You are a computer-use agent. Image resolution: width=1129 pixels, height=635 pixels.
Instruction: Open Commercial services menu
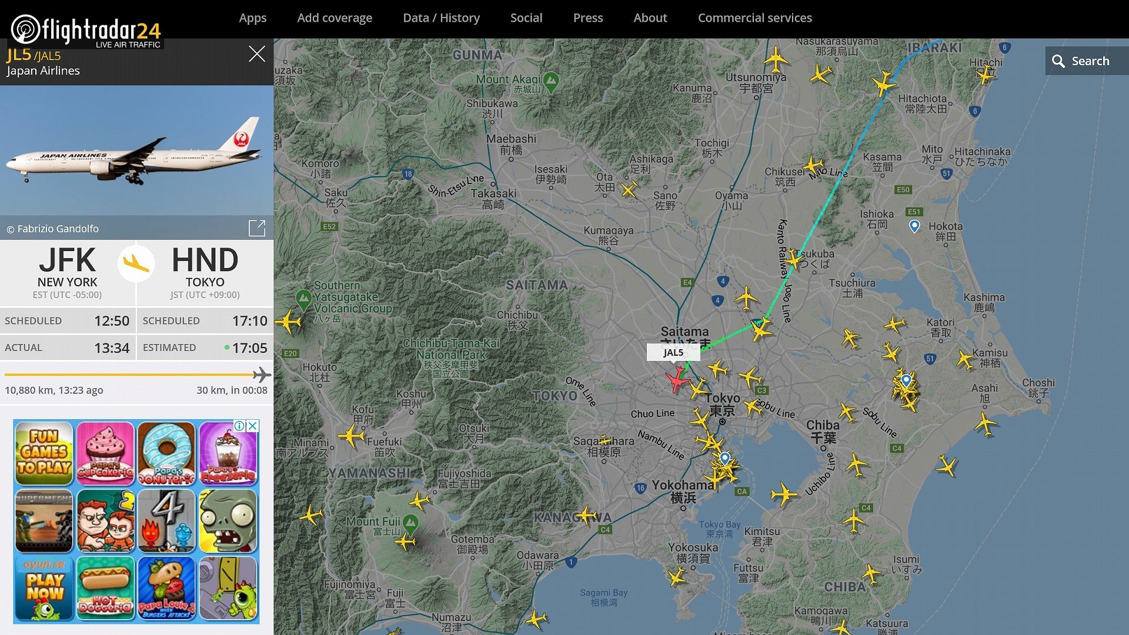[755, 18]
